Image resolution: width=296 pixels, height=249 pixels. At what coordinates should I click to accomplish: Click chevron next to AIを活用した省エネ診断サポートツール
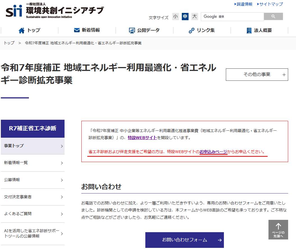(x=62, y=234)
